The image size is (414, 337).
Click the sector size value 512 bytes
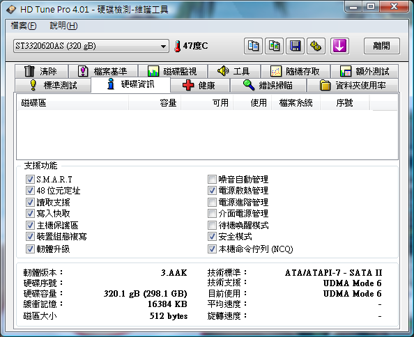click(169, 315)
